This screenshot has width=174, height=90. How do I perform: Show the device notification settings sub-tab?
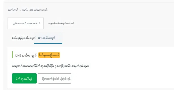[x=24, y=38]
